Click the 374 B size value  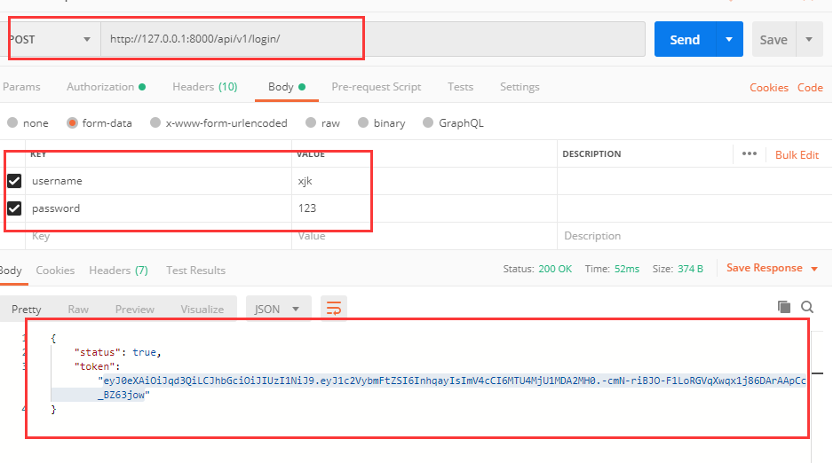690,269
